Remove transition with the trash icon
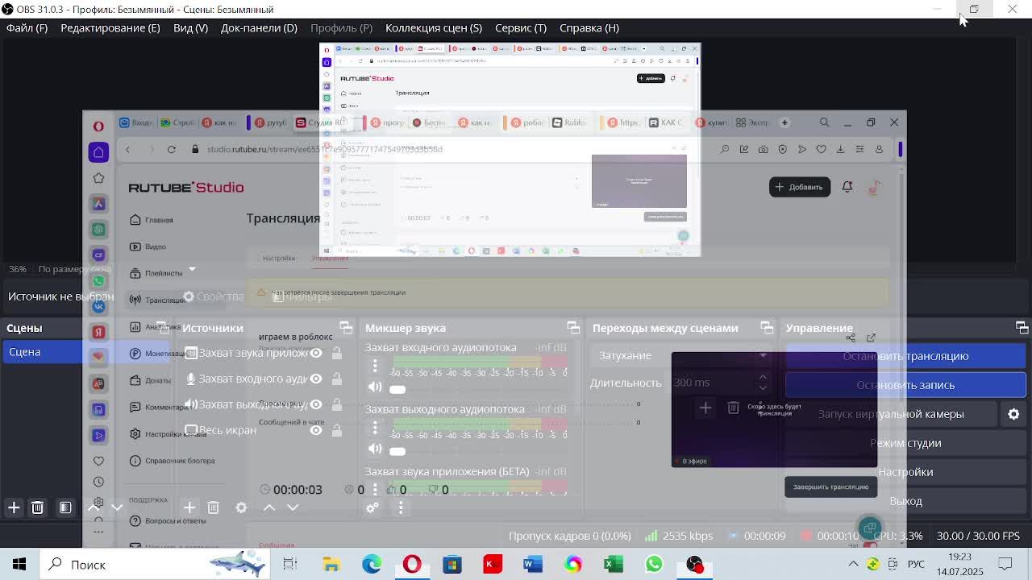Viewport: 1032px width, 580px height. (x=733, y=408)
